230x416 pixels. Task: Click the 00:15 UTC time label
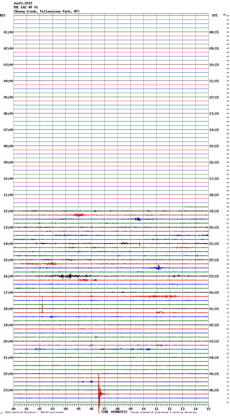click(x=214, y=293)
